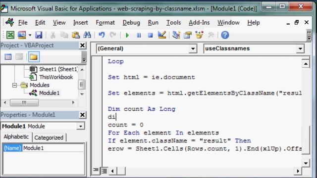Open Visual Basic Help icon

click(x=225, y=35)
